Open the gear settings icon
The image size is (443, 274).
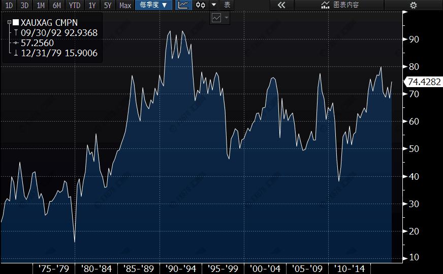click(x=414, y=5)
